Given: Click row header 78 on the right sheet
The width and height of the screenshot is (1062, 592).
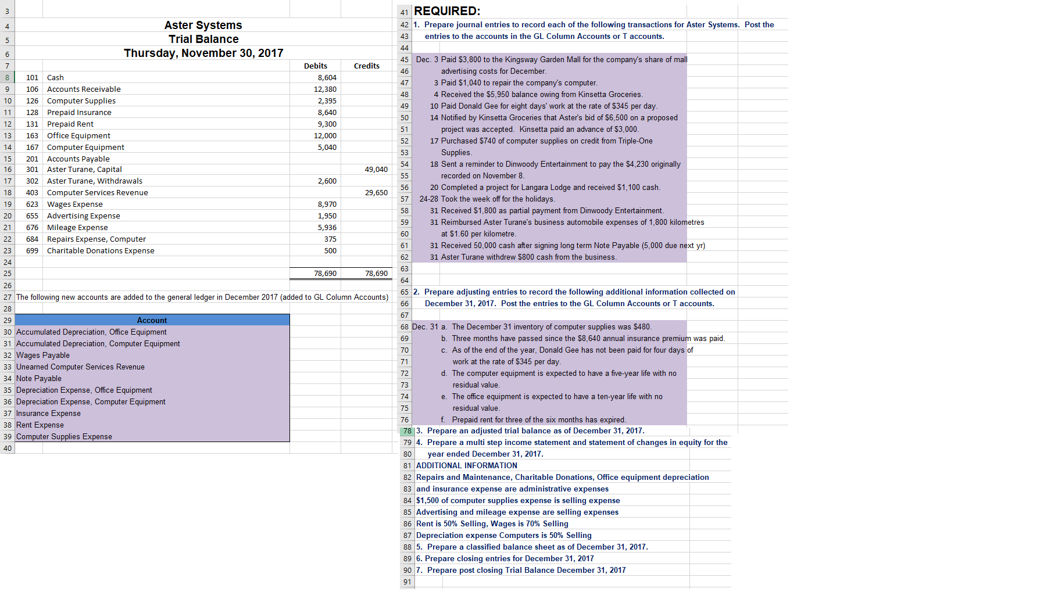Looking at the screenshot, I should click(x=407, y=430).
